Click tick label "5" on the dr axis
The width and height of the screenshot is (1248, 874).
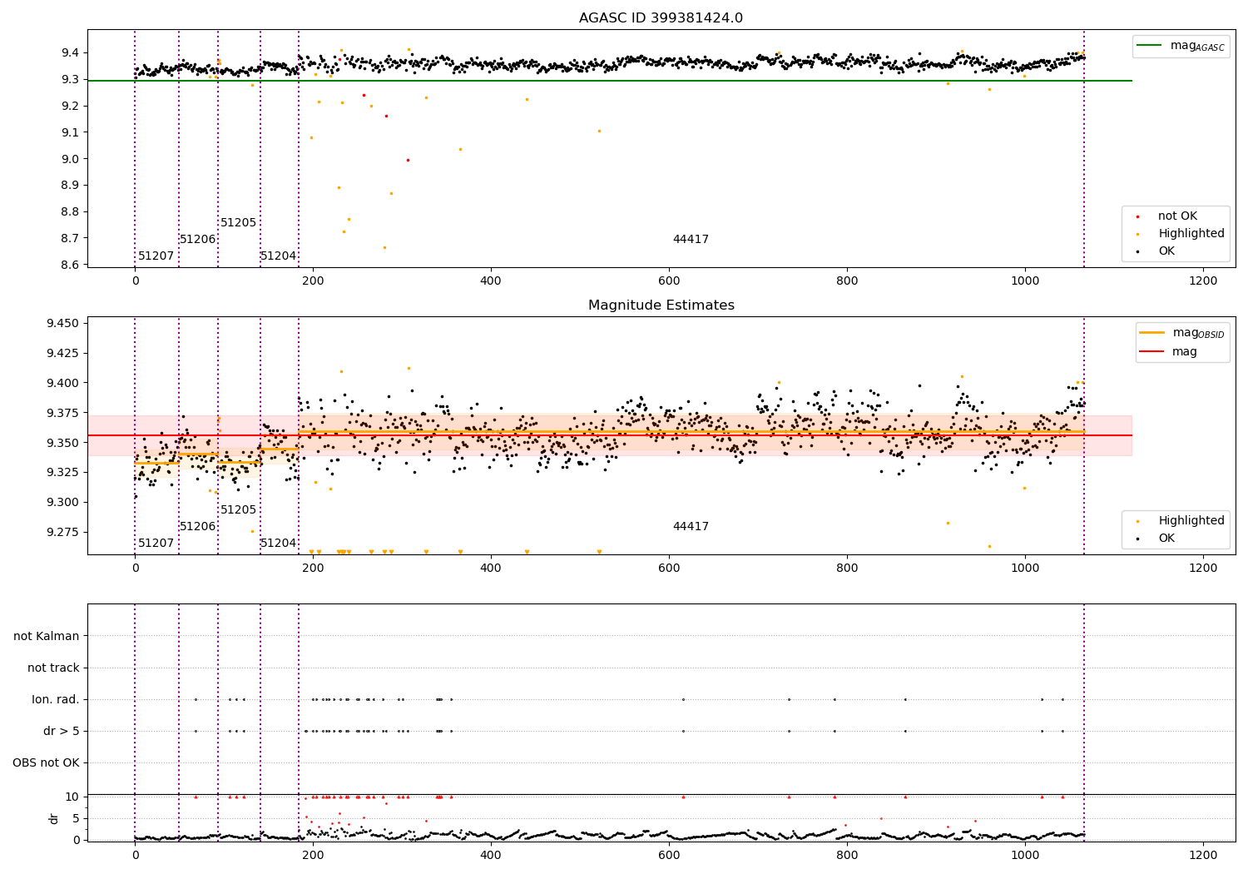pos(76,819)
